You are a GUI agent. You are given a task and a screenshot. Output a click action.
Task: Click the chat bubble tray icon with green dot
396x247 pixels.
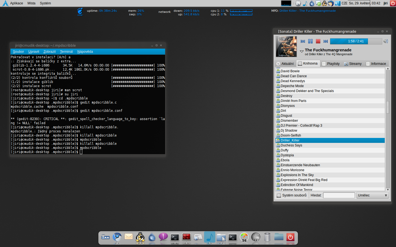click(x=318, y=3)
